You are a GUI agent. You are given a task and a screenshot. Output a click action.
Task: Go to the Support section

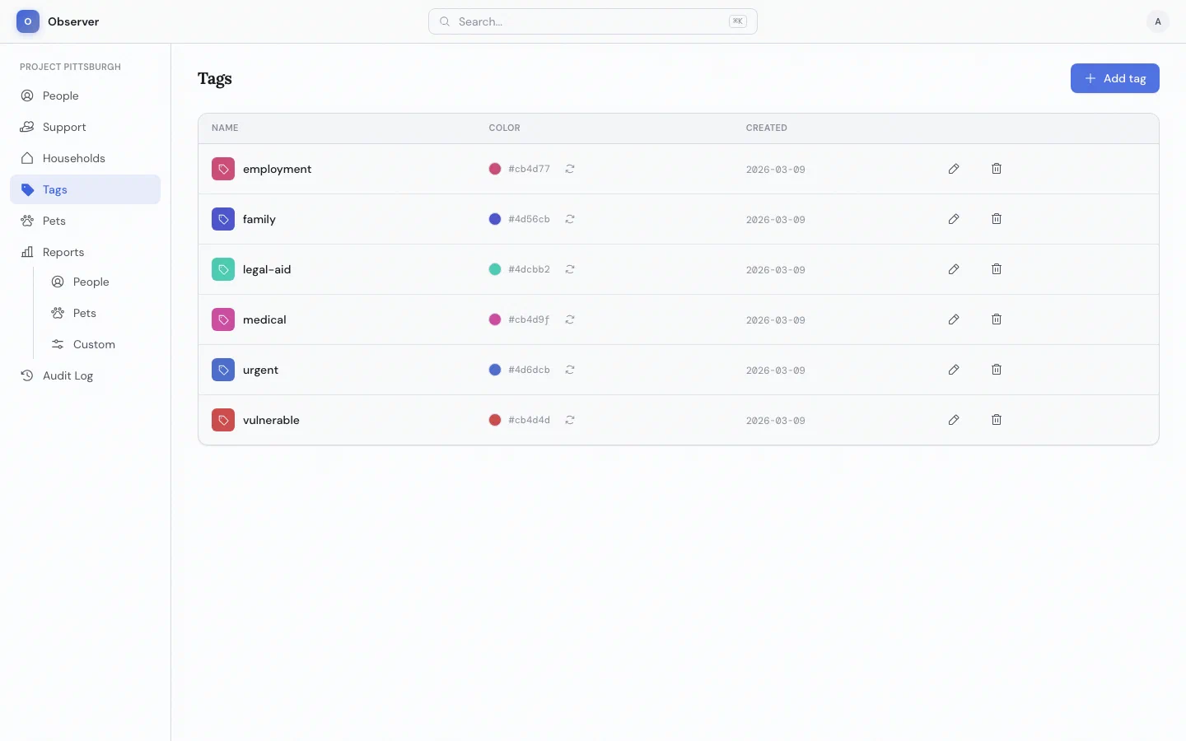click(x=85, y=127)
